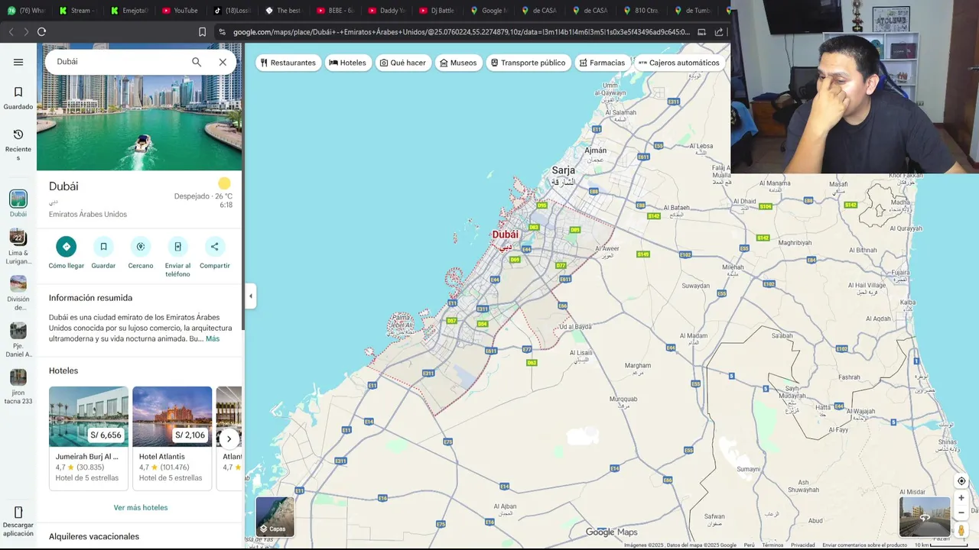Zoom out with the minus button

pos(961,513)
